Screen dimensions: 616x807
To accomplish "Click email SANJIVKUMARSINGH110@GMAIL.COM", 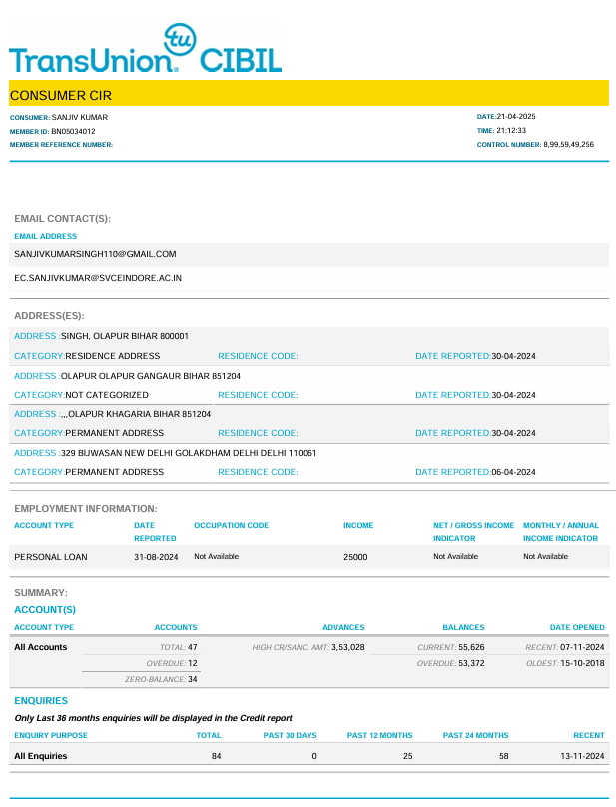I will coord(95,254).
